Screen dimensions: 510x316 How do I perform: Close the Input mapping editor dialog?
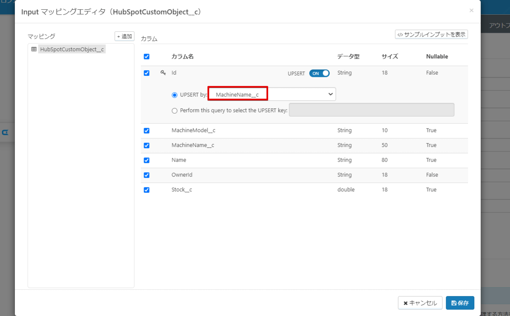[471, 11]
